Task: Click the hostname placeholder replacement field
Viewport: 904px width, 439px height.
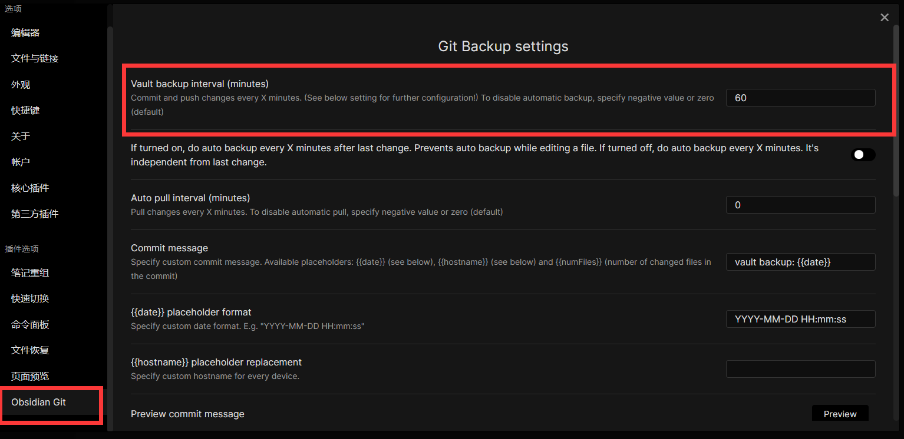Action: (800, 369)
